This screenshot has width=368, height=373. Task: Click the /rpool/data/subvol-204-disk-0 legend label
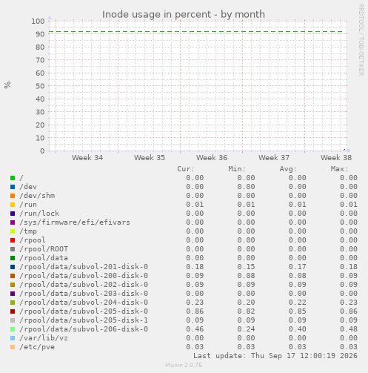point(84,303)
